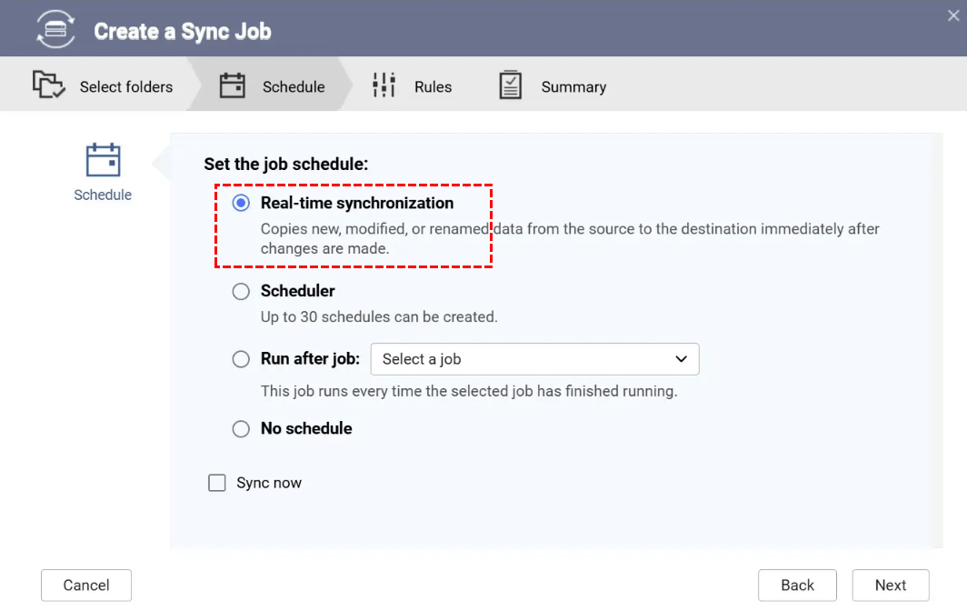Choose the Scheduler radio option
The height and width of the screenshot is (611, 967).
[241, 291]
